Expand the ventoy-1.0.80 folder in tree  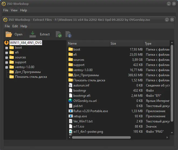pos(6,68)
